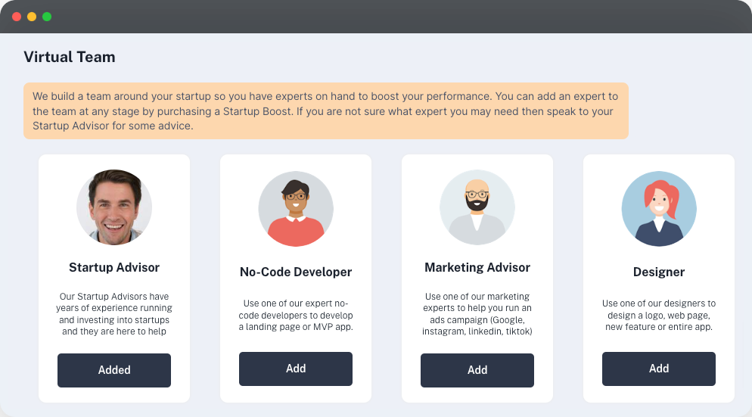This screenshot has height=417, width=752.
Task: Click the Designer heading text
Action: click(659, 272)
